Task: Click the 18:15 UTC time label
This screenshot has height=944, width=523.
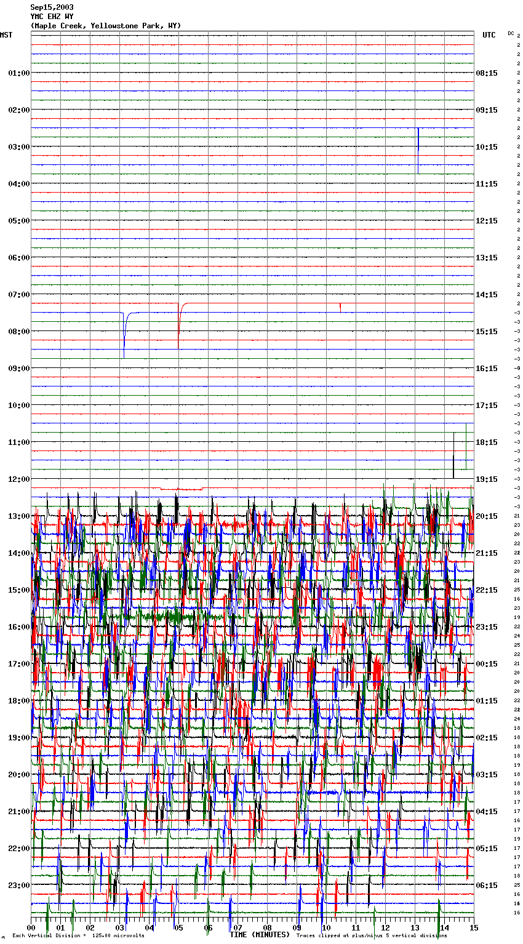Action: click(x=487, y=442)
